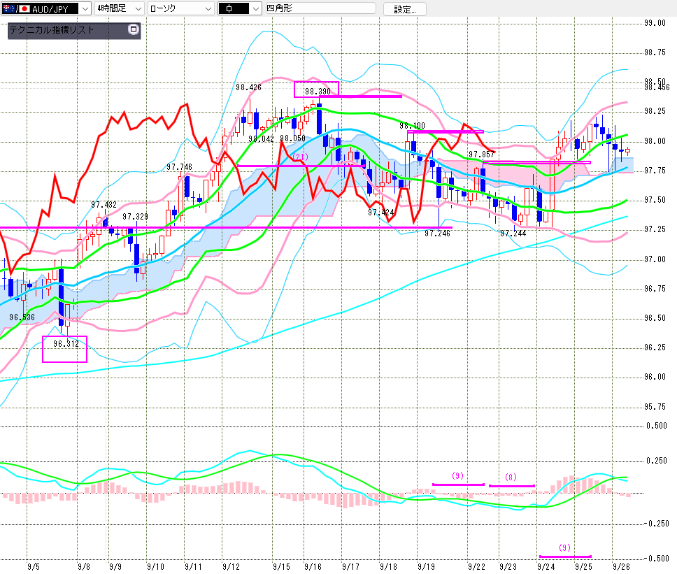Select the (8) marker in the MACD pane
Image resolution: width=677 pixels, height=574 pixels.
511,478
